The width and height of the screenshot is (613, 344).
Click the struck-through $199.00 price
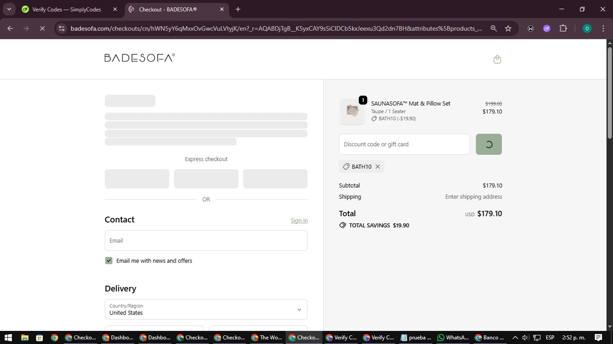pyautogui.click(x=494, y=104)
